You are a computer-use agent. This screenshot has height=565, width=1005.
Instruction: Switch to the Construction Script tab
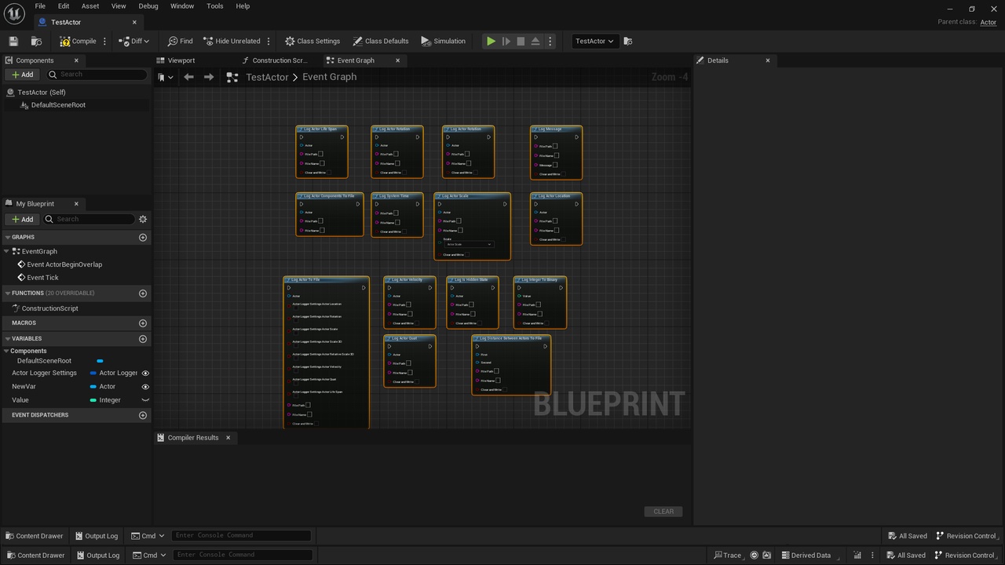(x=279, y=60)
